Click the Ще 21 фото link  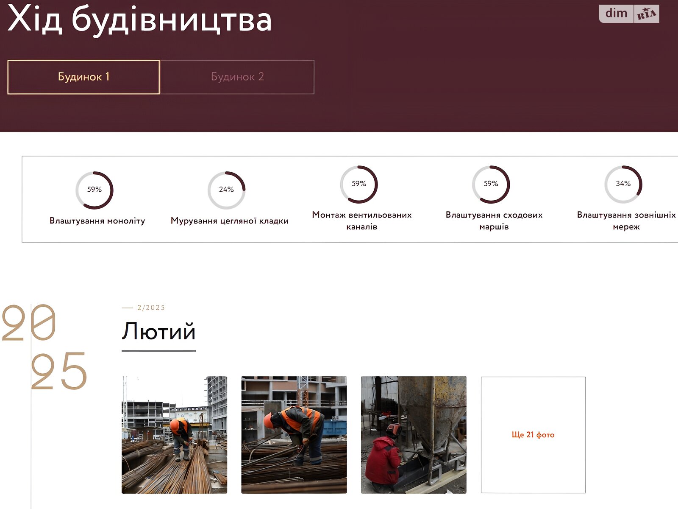click(x=533, y=435)
